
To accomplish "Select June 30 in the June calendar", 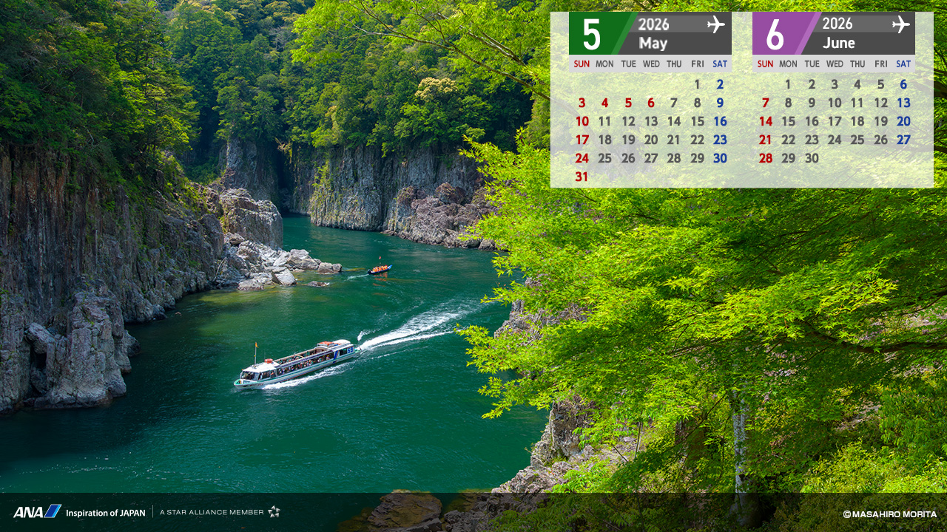I will (812, 158).
